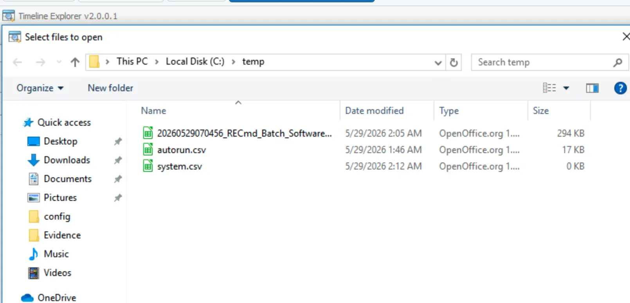Refresh the temp folder listing

454,62
